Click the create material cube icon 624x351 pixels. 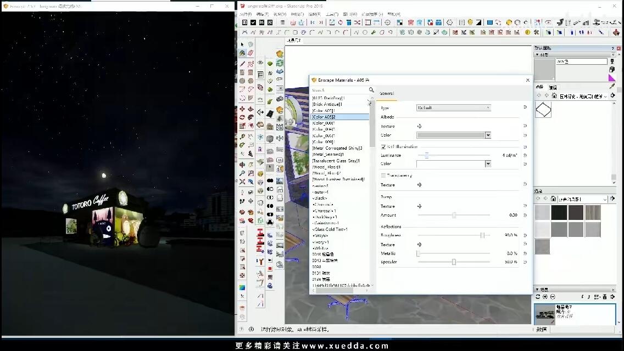612,70
